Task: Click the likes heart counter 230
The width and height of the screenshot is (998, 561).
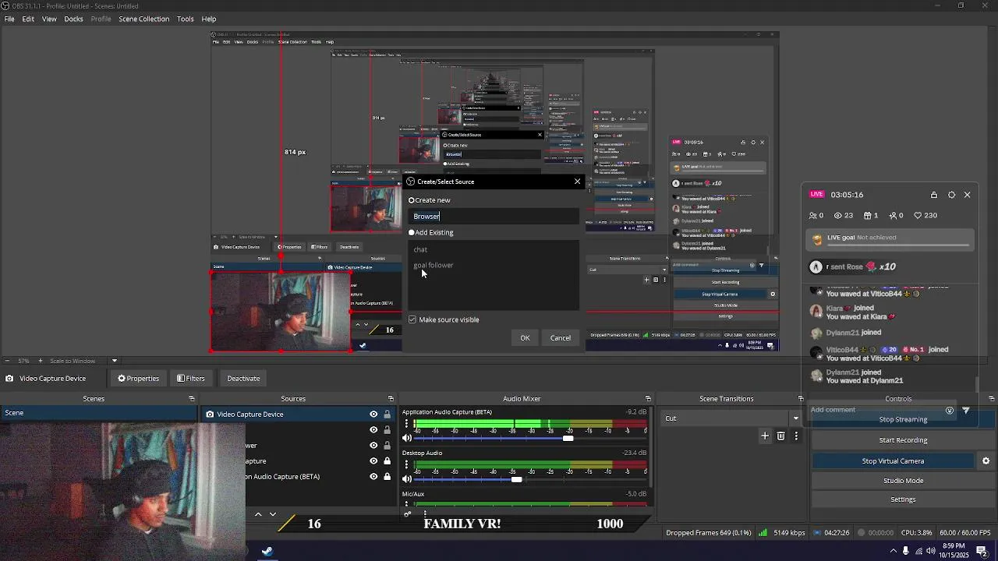Action: [x=925, y=216]
